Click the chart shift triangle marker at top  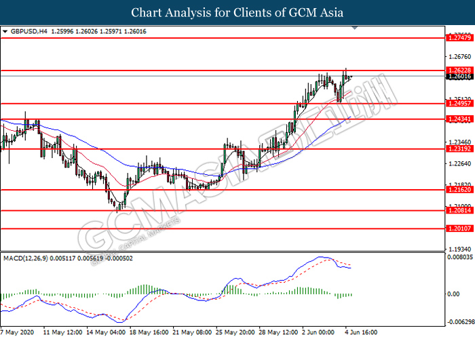[x=355, y=28]
